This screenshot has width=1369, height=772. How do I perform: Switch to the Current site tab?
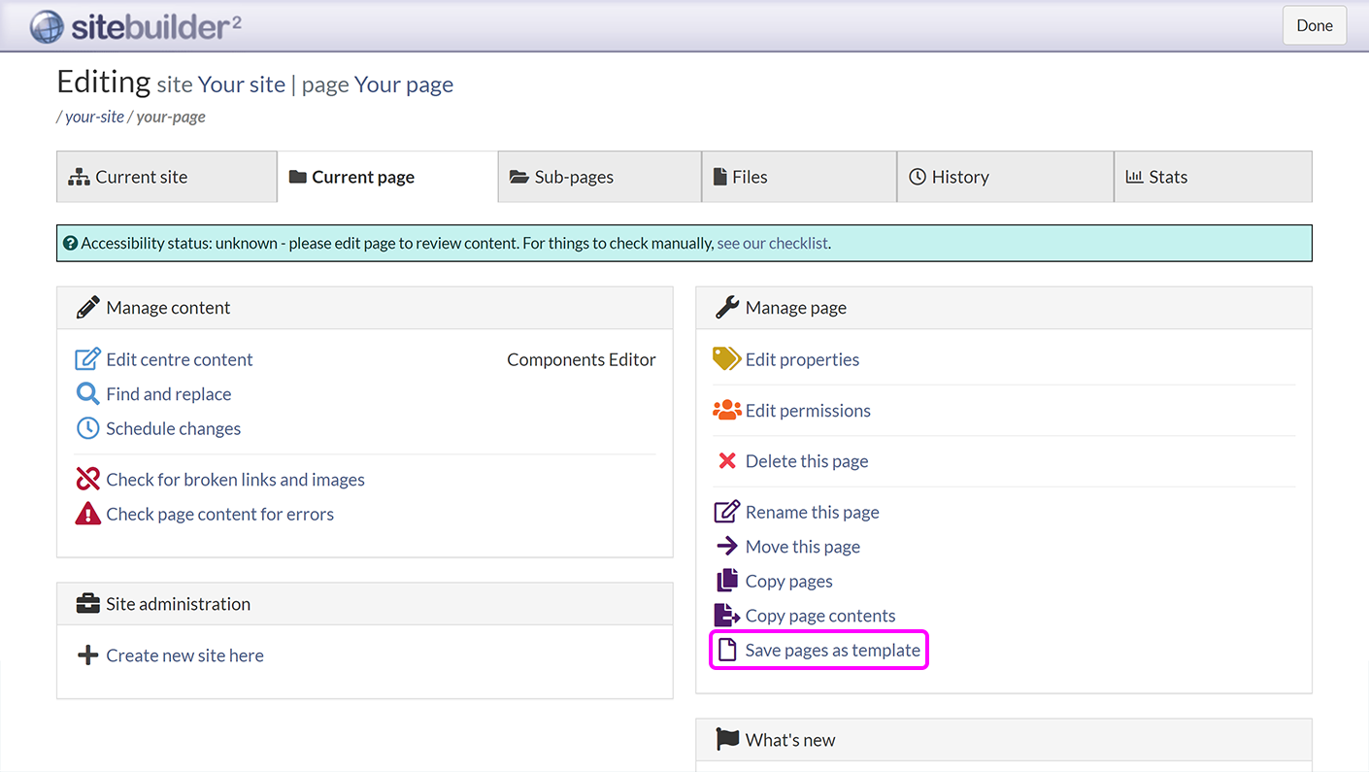point(166,177)
